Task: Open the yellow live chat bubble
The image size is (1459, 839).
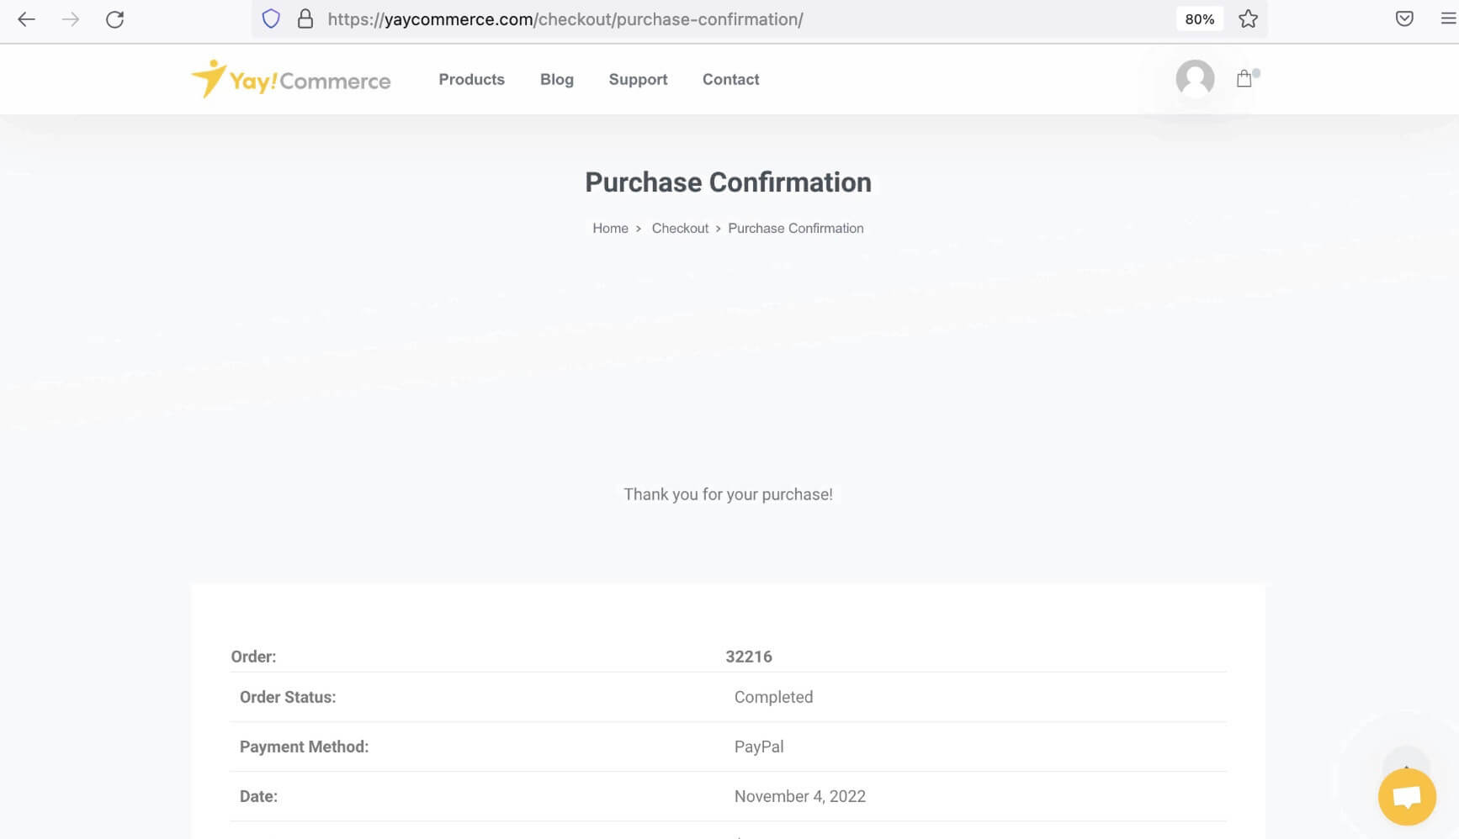Action: (1407, 796)
